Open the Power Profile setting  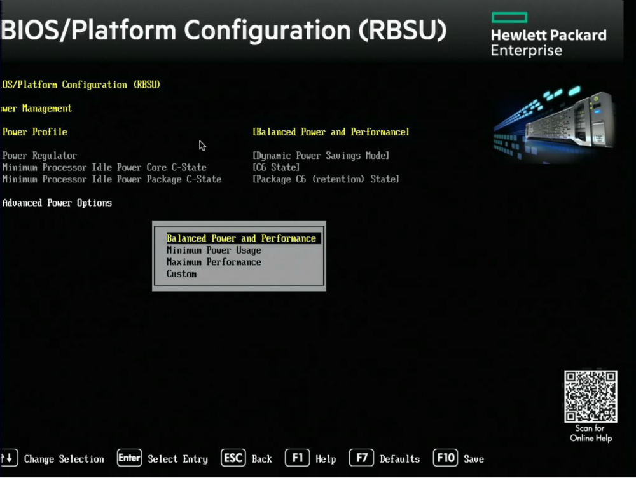point(35,132)
